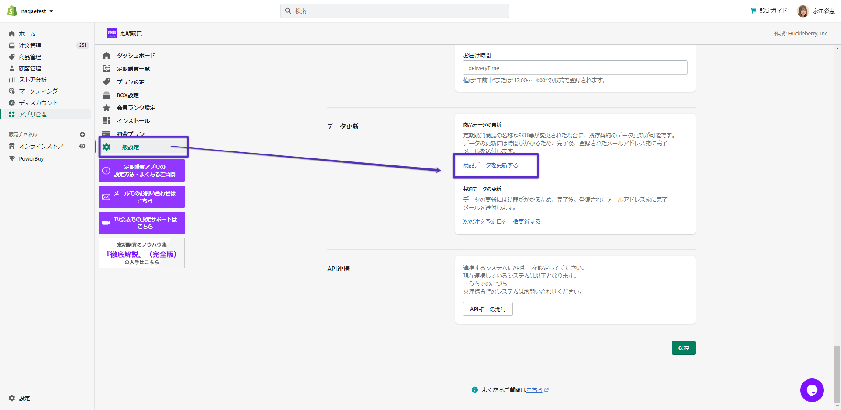
Task: Click the 会員ランク設定 star icon
Action: pos(106,108)
